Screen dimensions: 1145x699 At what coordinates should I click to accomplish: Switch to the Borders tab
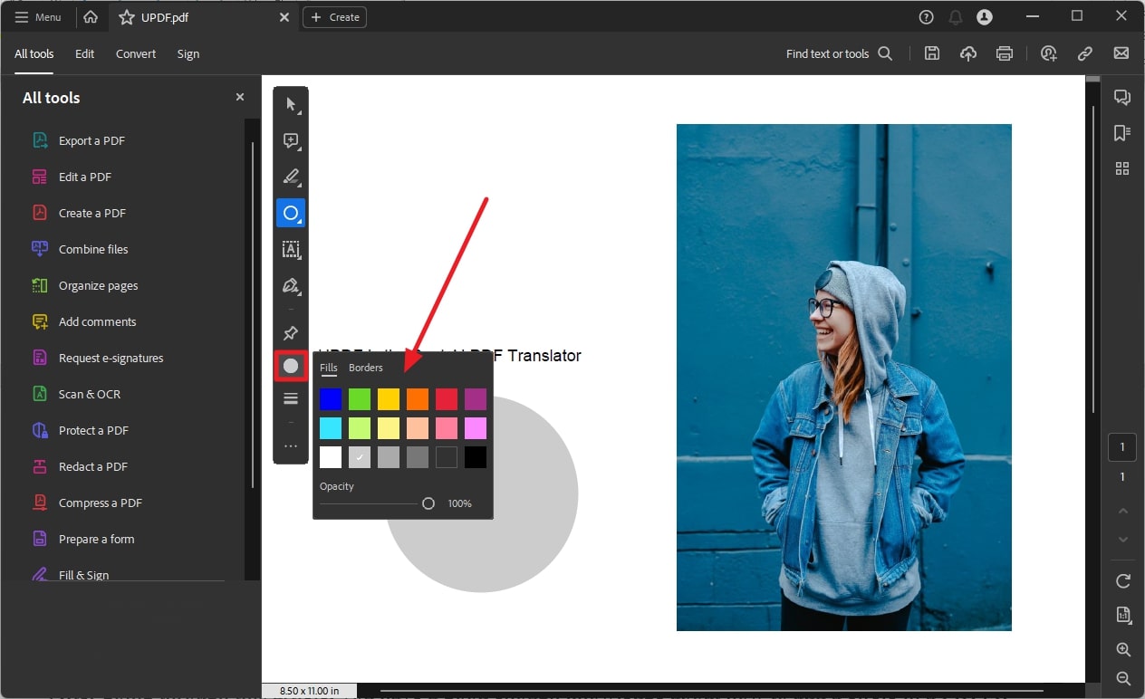point(365,367)
